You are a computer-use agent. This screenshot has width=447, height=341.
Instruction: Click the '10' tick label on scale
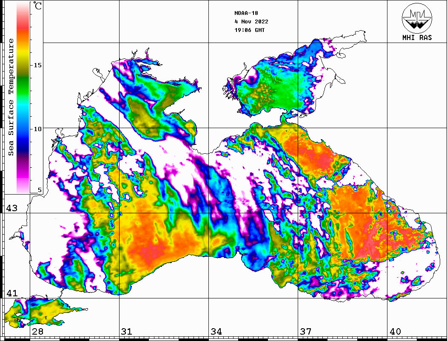(37, 129)
